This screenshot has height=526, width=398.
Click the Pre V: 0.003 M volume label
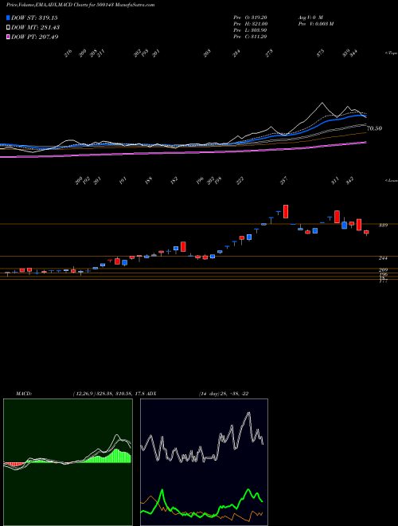[315, 24]
